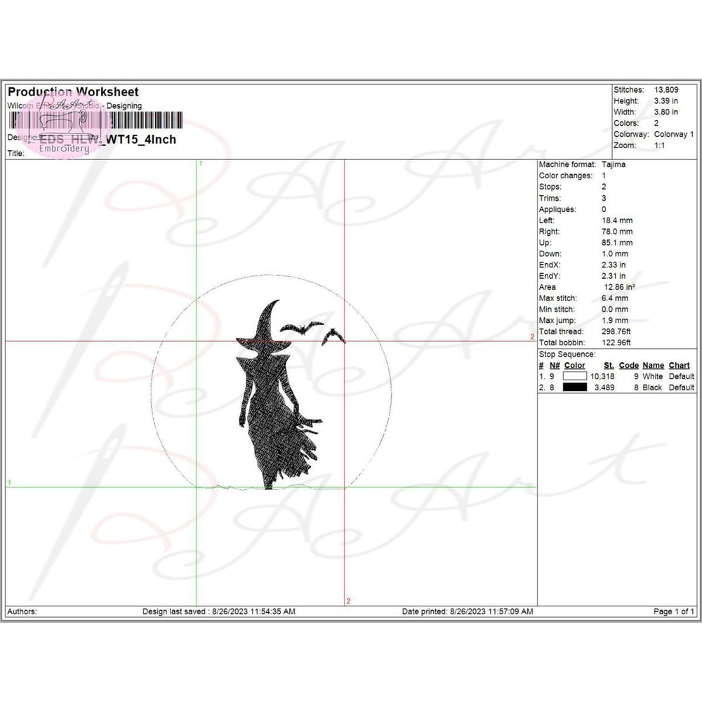Click the left bat above the witch
The width and height of the screenshot is (702, 702).
click(302, 327)
